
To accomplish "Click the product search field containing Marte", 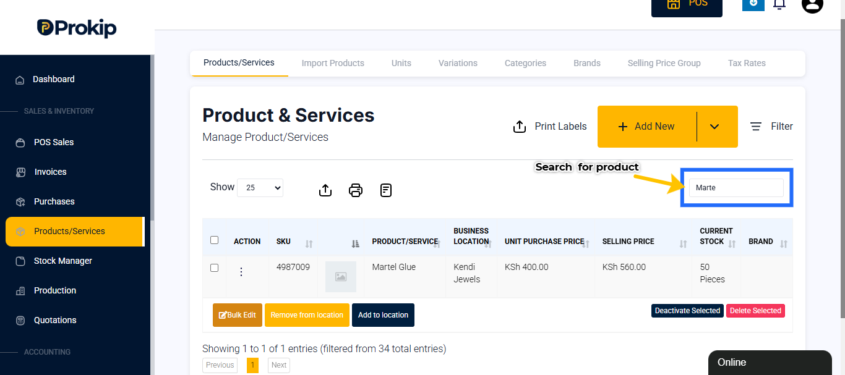I will 736,188.
